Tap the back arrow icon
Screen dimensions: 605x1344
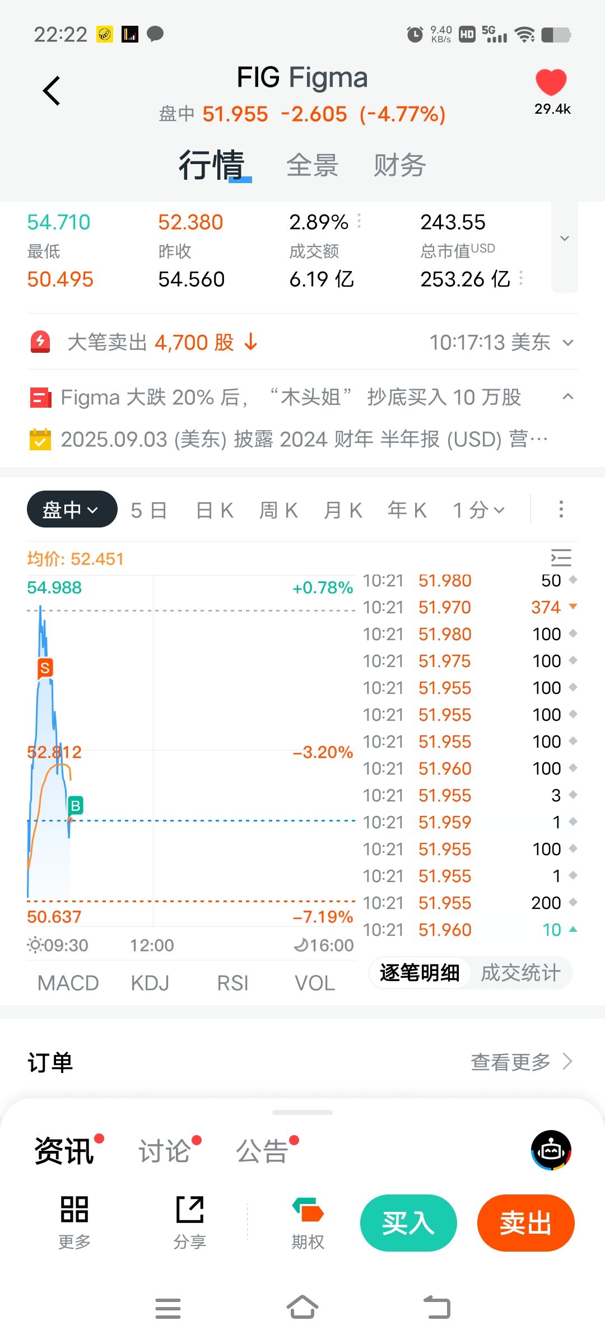[x=52, y=91]
